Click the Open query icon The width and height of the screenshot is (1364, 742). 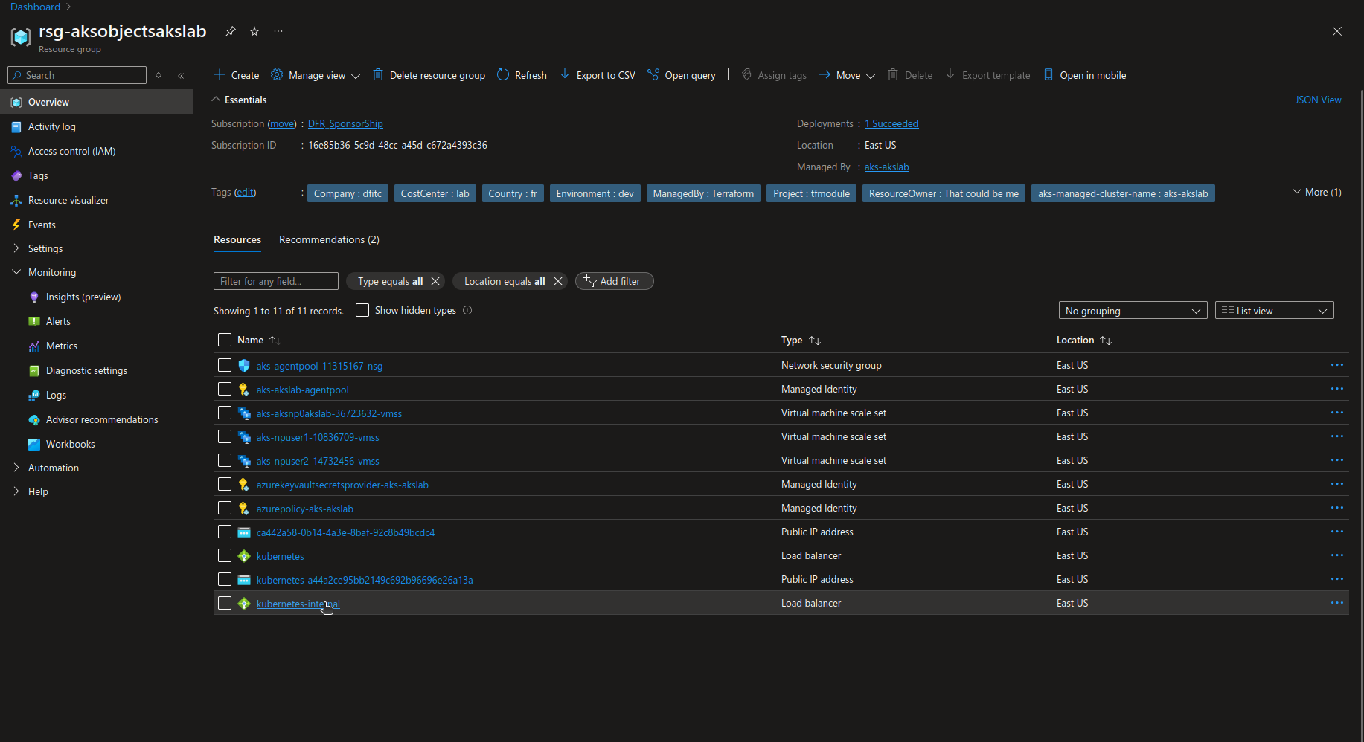(x=653, y=74)
